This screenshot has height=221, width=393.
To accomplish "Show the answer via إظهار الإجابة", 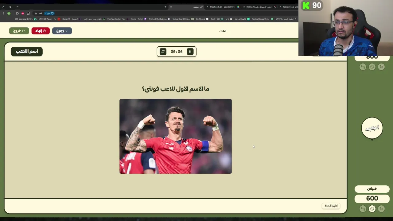I will tap(331, 206).
